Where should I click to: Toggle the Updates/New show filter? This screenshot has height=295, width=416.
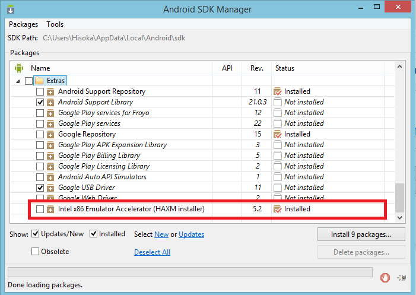[35, 234]
